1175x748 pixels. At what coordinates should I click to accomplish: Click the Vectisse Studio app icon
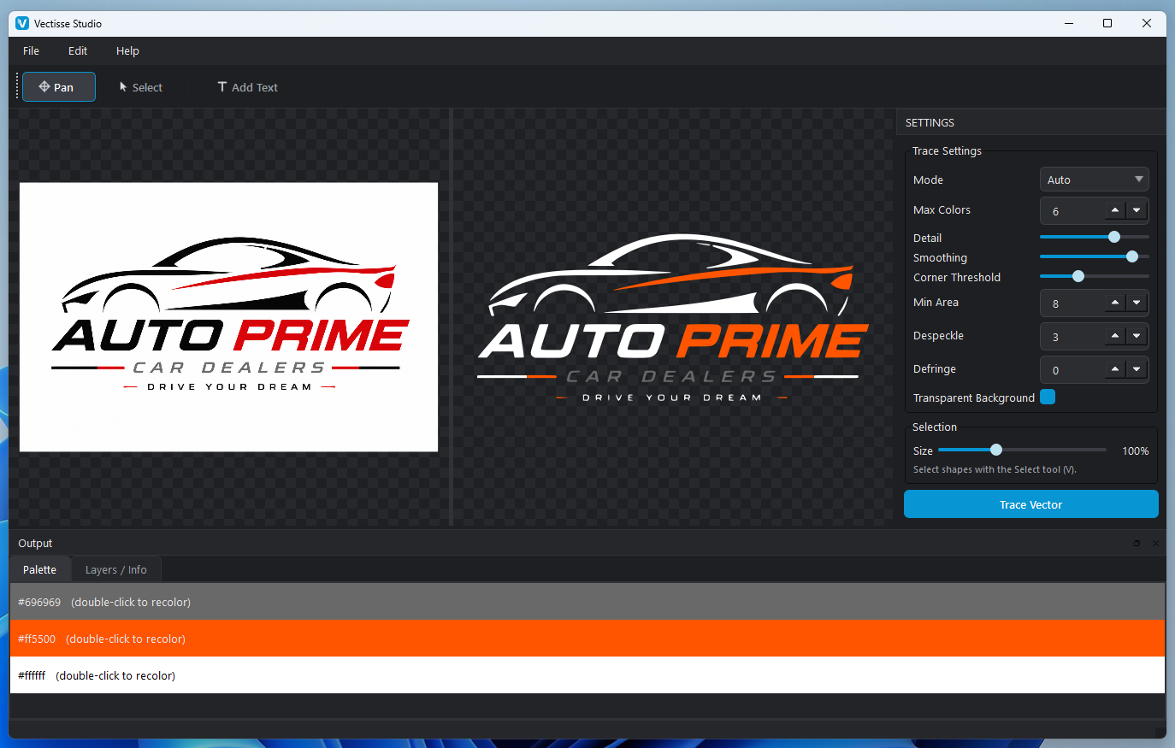[22, 23]
